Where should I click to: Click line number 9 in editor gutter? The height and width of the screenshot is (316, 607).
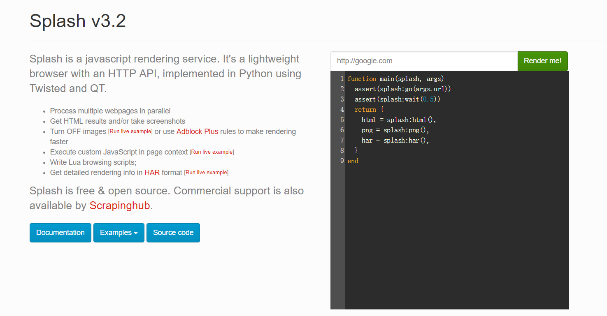click(342, 161)
